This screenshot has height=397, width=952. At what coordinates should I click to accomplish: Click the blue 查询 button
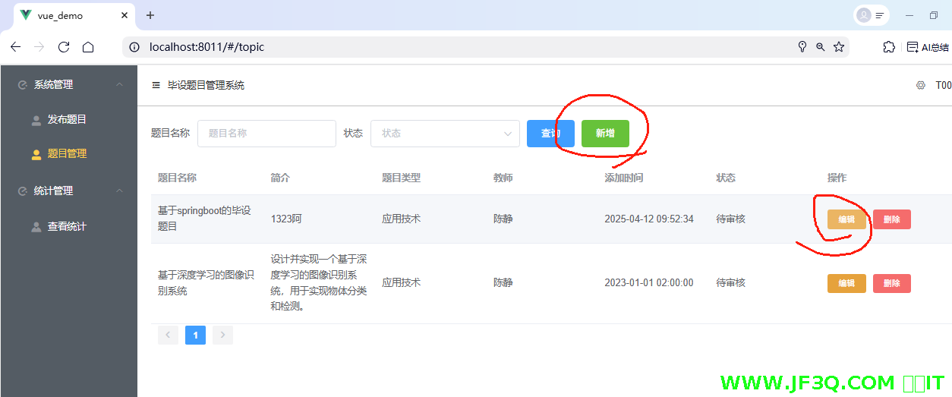[550, 133]
